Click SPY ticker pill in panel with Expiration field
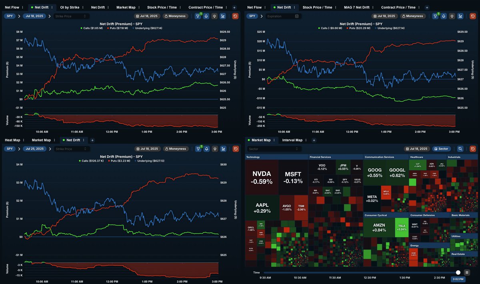This screenshot has height=284, width=480. pyautogui.click(x=252, y=16)
